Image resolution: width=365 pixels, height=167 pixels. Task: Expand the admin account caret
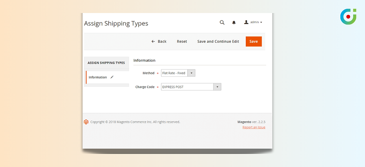point(261,23)
